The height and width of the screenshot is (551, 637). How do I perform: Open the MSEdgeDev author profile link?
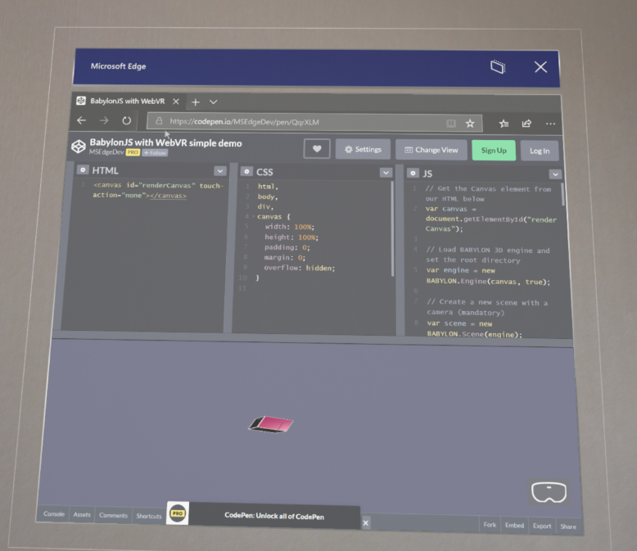(x=106, y=152)
